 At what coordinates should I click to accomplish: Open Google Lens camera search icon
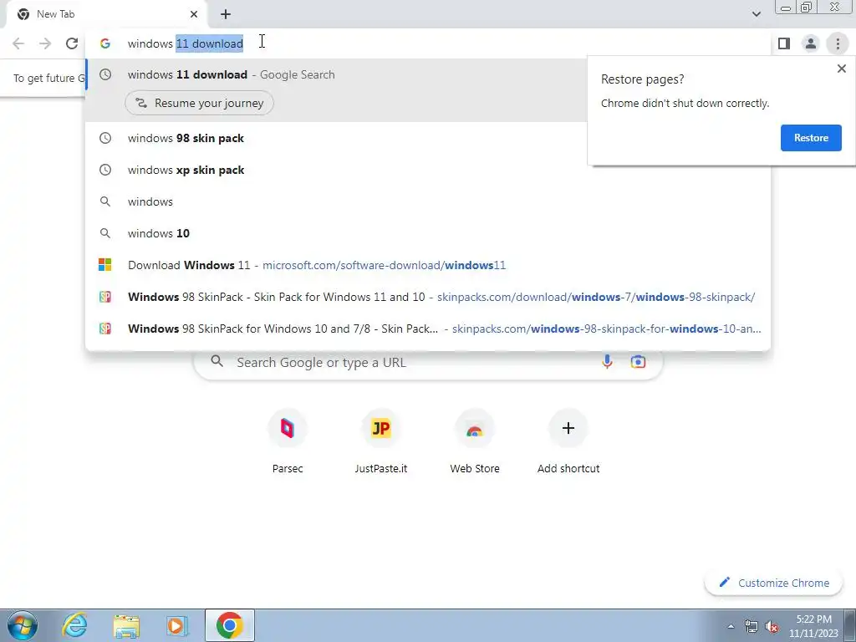(638, 361)
